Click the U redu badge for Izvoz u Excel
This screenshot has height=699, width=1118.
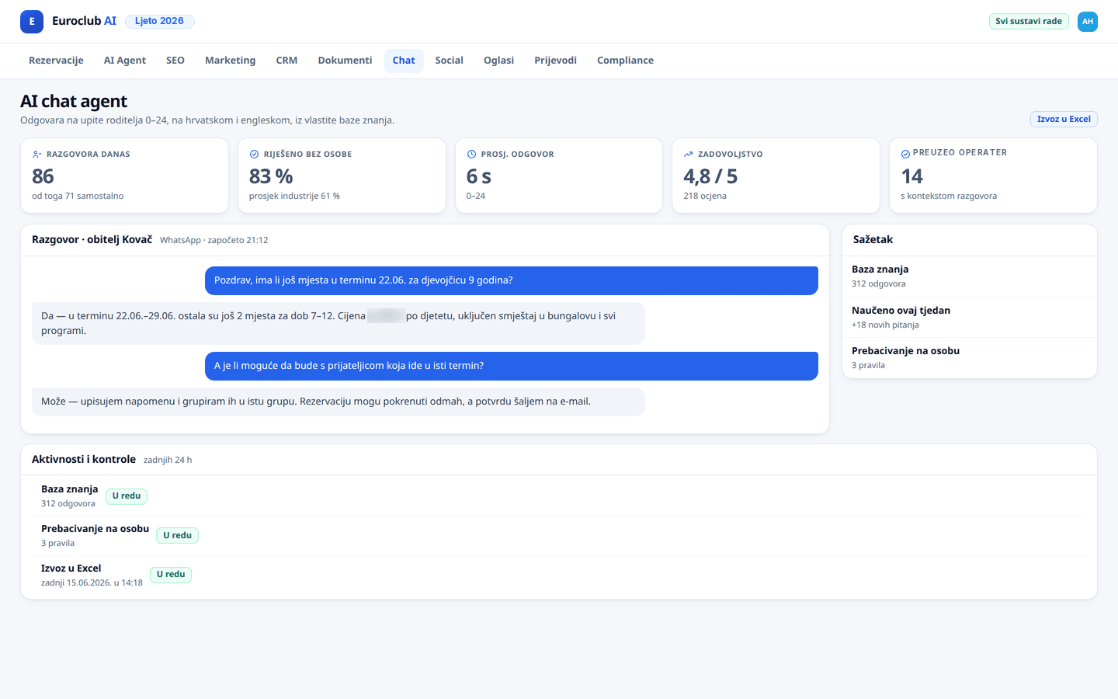pyautogui.click(x=171, y=575)
